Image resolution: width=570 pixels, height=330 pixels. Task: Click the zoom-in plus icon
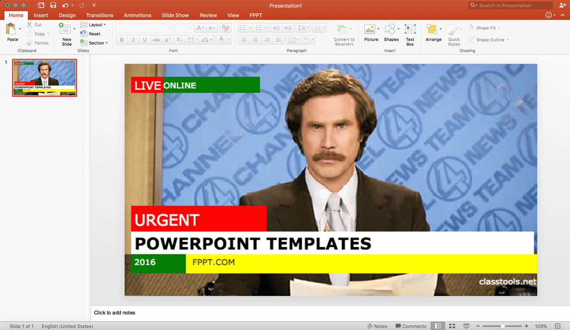[526, 326]
